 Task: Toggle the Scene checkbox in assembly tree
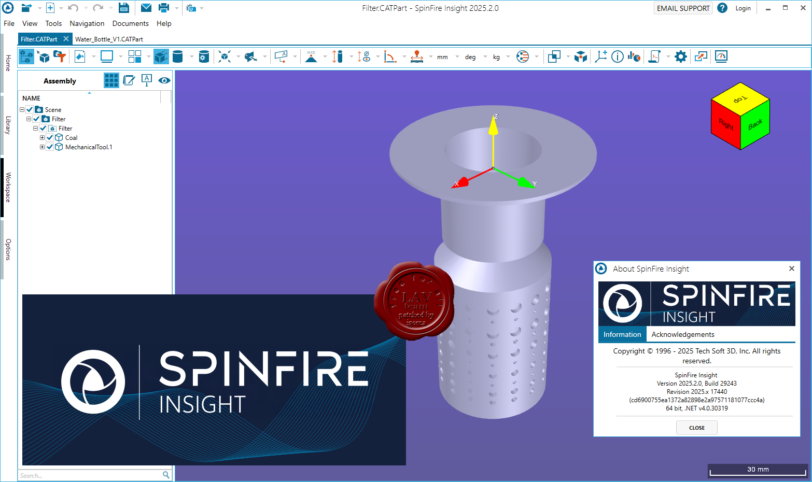coord(30,109)
